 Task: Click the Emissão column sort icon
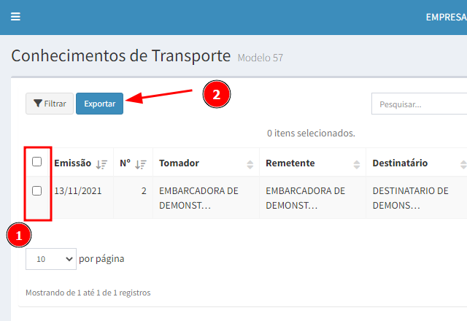coord(102,164)
